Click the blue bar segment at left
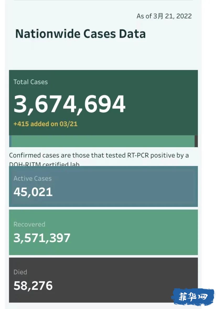Viewport: 217px width, 309px height. pos(10,141)
